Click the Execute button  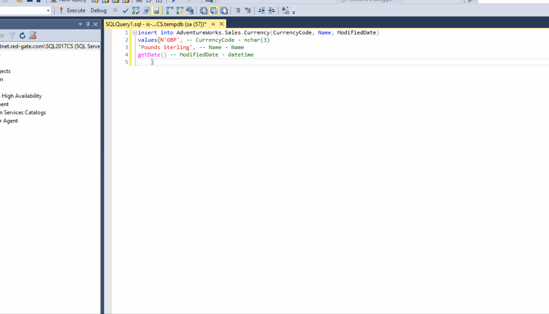(x=72, y=11)
